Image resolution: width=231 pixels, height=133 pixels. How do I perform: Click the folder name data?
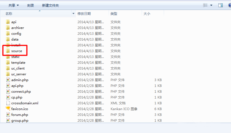pyautogui.click(x=15, y=39)
